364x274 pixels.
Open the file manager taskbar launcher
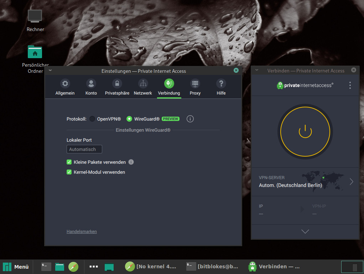click(60, 267)
